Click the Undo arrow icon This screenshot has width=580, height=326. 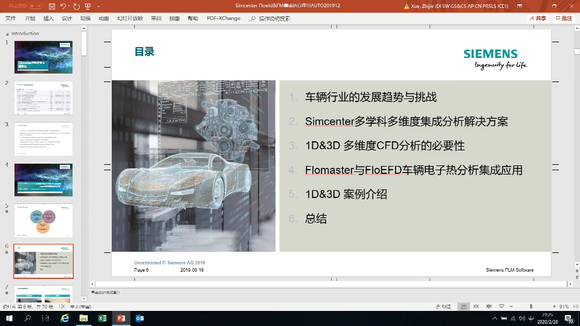pyautogui.click(x=62, y=7)
